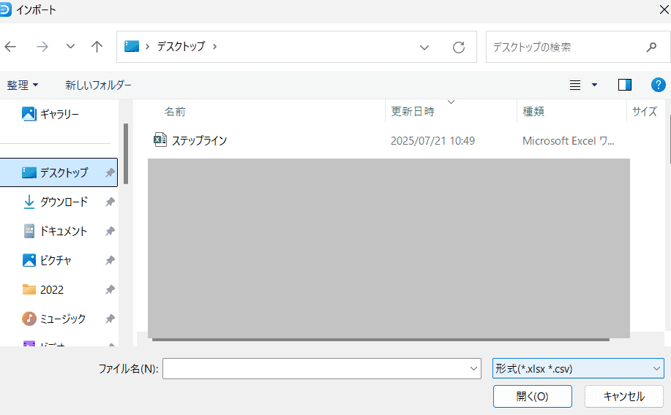
Task: Expand the address bar history dropdown
Action: coord(424,47)
